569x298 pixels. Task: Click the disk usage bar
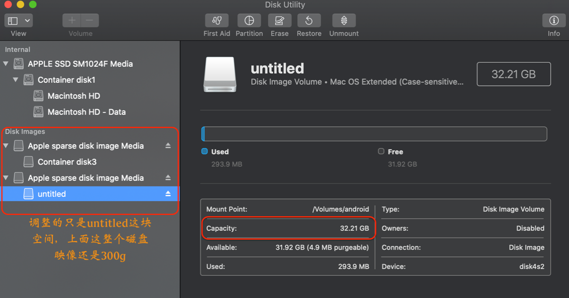374,134
